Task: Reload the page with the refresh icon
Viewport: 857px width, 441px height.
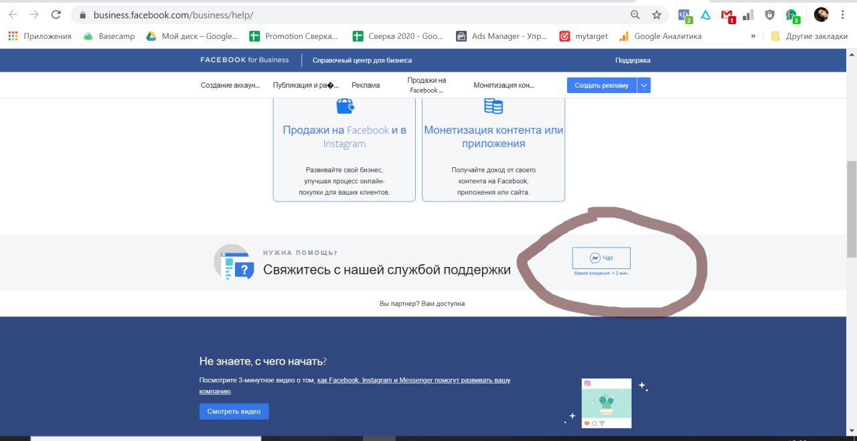Action: 56,15
